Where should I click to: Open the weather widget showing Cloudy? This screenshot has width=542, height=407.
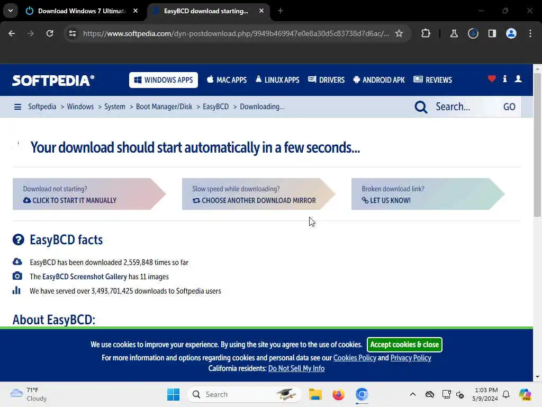(x=29, y=394)
